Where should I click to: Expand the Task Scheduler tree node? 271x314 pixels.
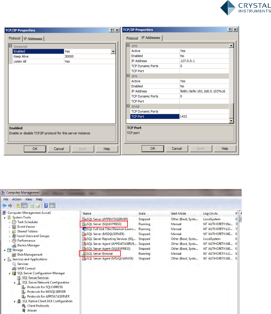[x=10, y=222]
